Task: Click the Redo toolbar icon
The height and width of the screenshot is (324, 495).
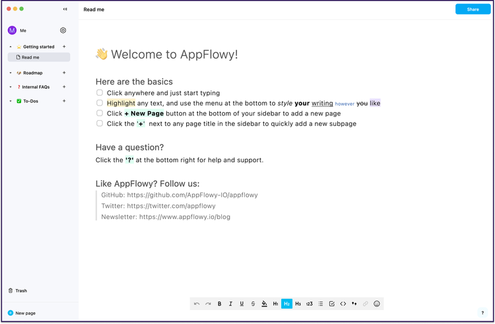Action: (208, 304)
